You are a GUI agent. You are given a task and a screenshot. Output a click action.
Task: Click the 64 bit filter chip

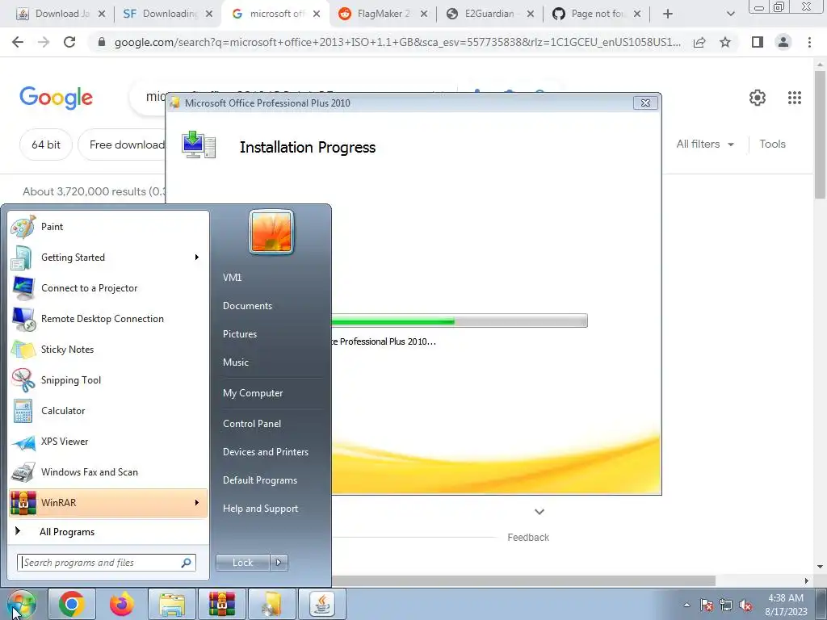pyautogui.click(x=46, y=145)
